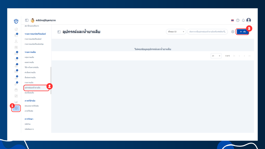Toggle the sidebar panel icon in top bar
Viewport: 265px width, 149px height.
(x=27, y=20)
